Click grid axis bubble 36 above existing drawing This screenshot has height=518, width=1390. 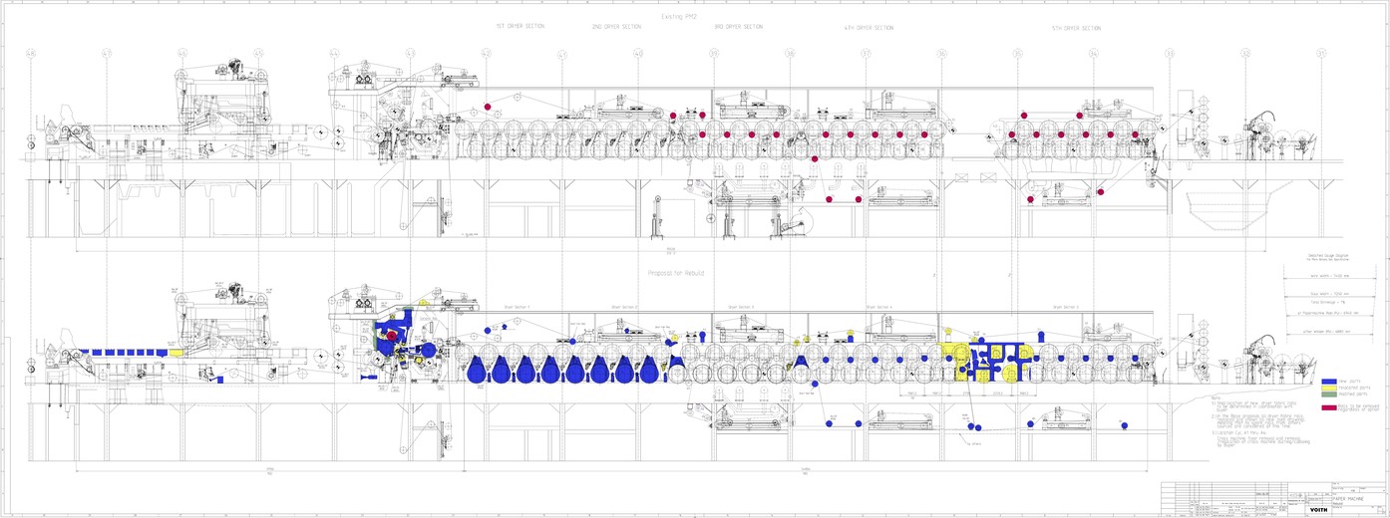click(x=941, y=53)
